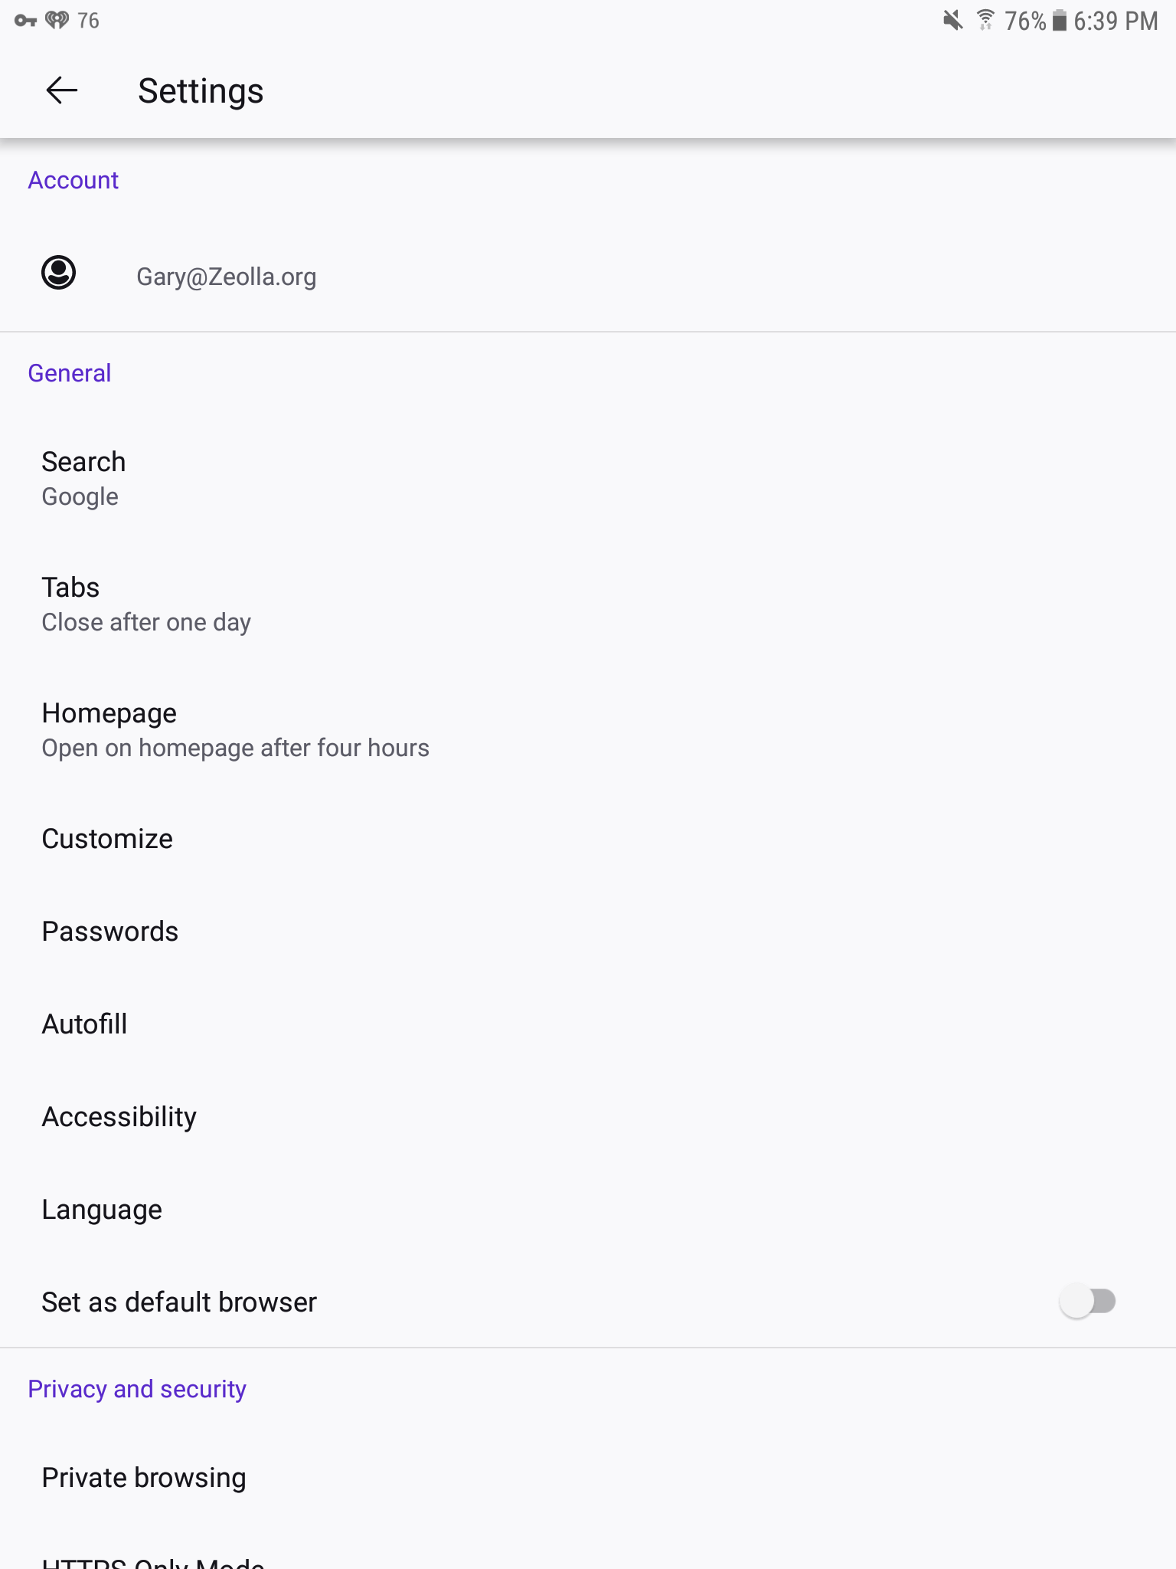Open the Customize settings

coord(107,839)
